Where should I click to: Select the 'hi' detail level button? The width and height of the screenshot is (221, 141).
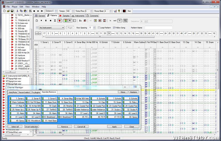pos(119,21)
